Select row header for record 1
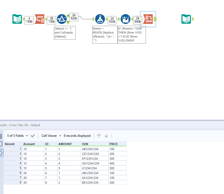Viewport: 224px width, 194px height. tap(13, 149)
